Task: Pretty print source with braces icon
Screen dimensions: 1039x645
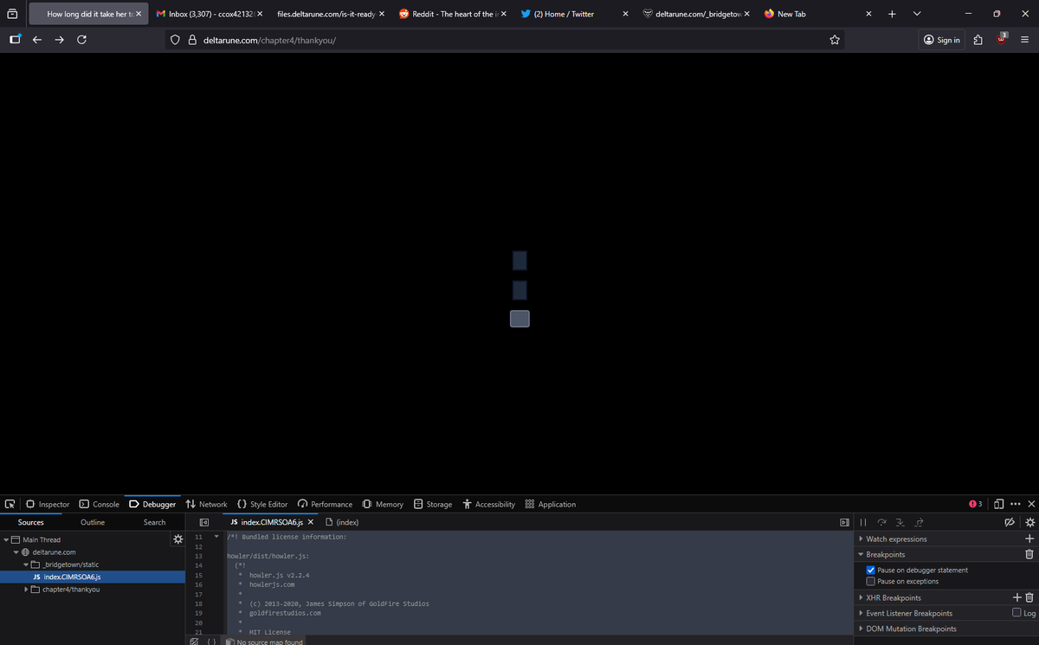Action: pos(210,642)
